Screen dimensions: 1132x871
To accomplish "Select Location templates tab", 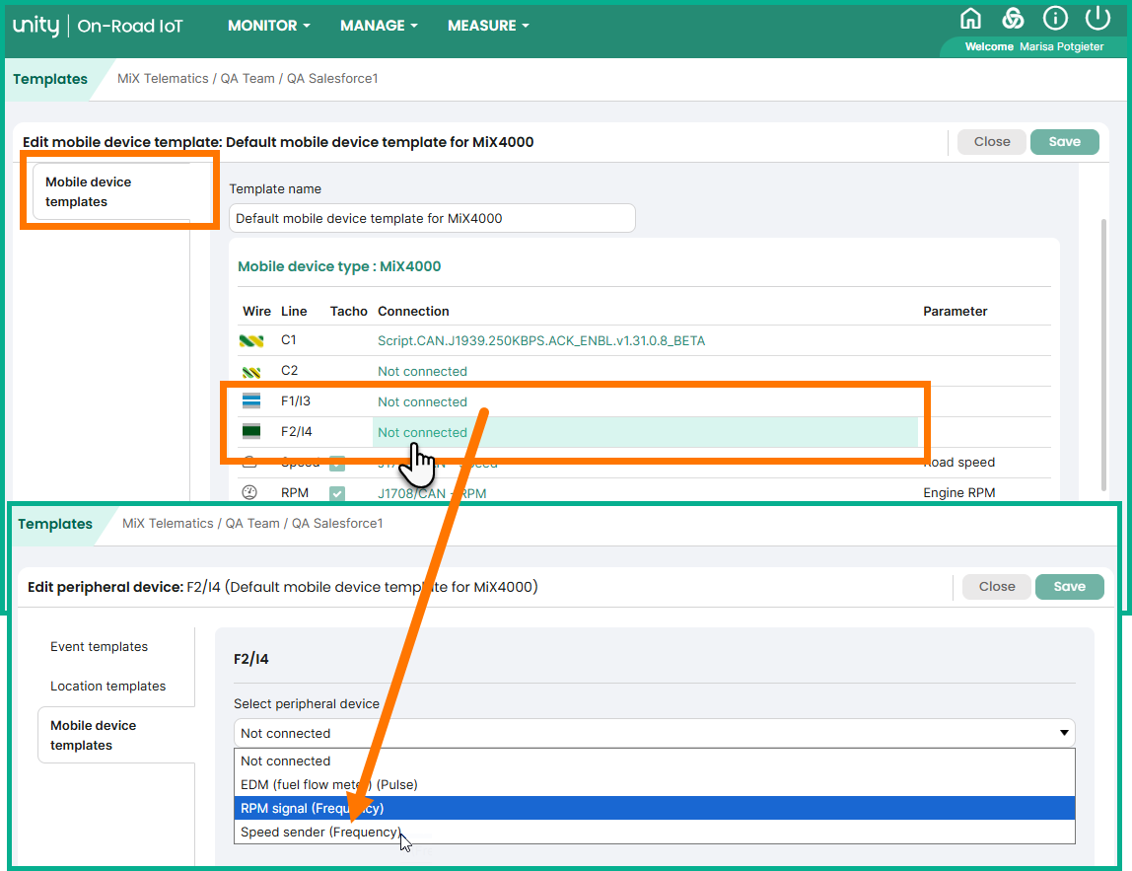I will (x=107, y=687).
